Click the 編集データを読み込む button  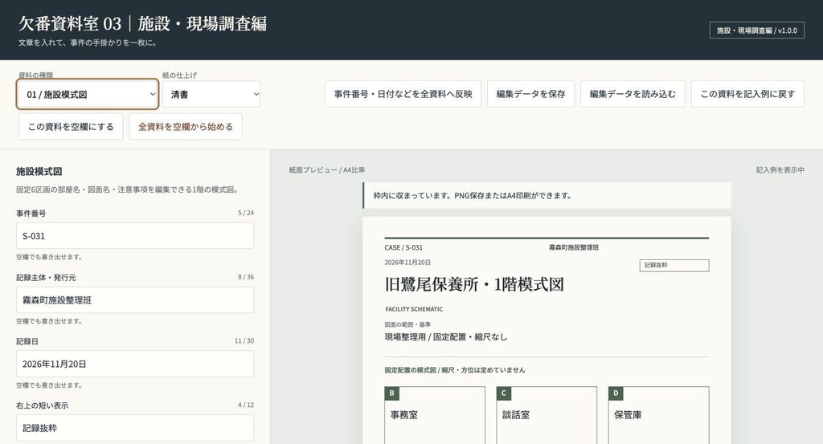click(633, 94)
